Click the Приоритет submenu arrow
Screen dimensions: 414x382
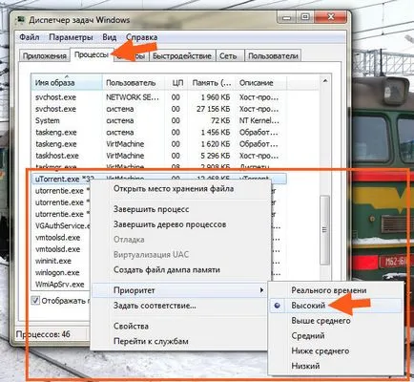[x=261, y=290]
